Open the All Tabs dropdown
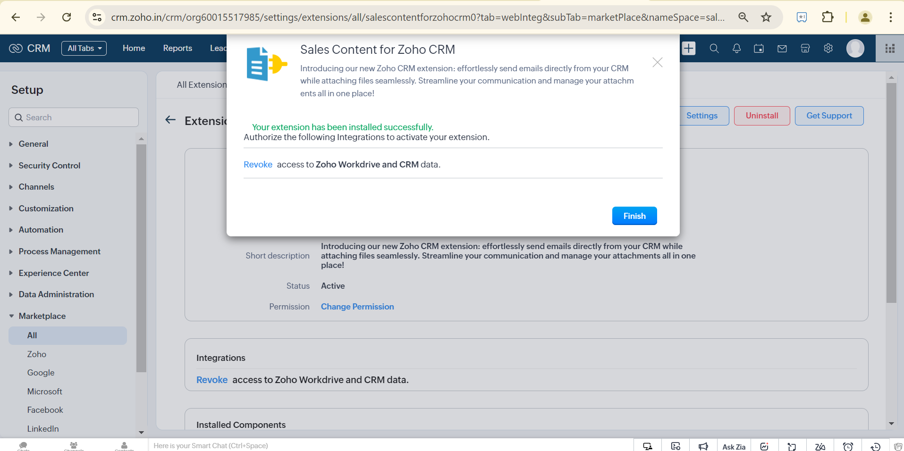The width and height of the screenshot is (904, 451). [84, 48]
